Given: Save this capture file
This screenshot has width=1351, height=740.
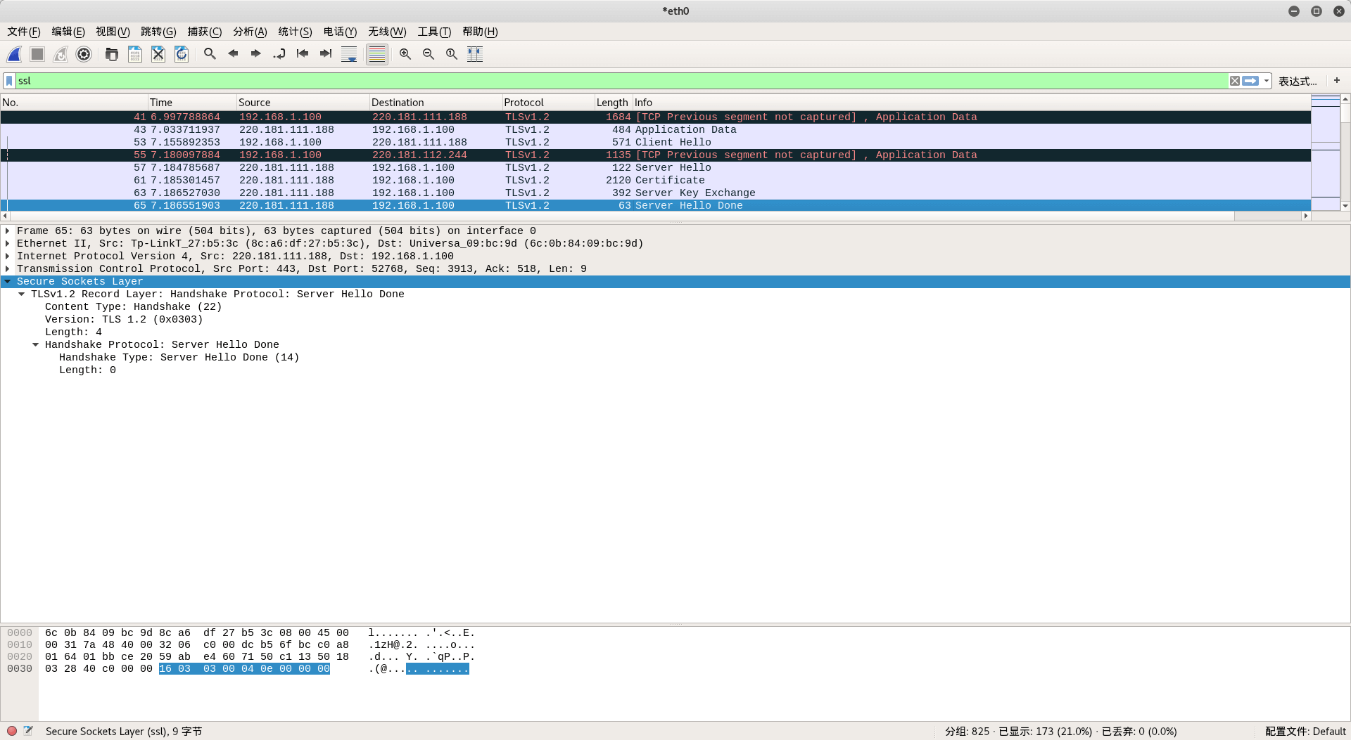Looking at the screenshot, I should click(x=135, y=54).
